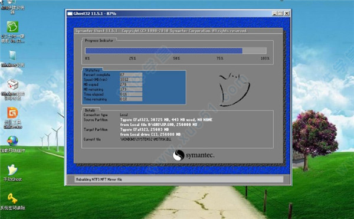
Task: Open the NT installer icon at top
Action: click(12, 3)
